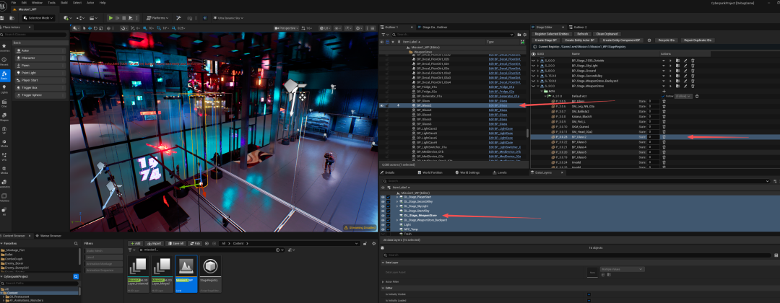Toggle visibility eye of BP_Glass2 in Outliner
The image size is (780, 303).
382,105
